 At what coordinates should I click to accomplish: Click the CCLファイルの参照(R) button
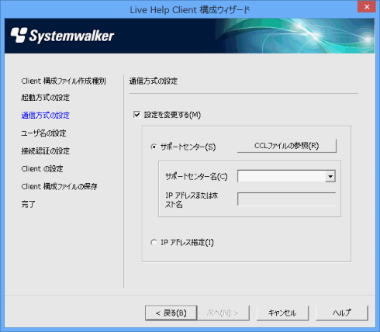coord(287,146)
